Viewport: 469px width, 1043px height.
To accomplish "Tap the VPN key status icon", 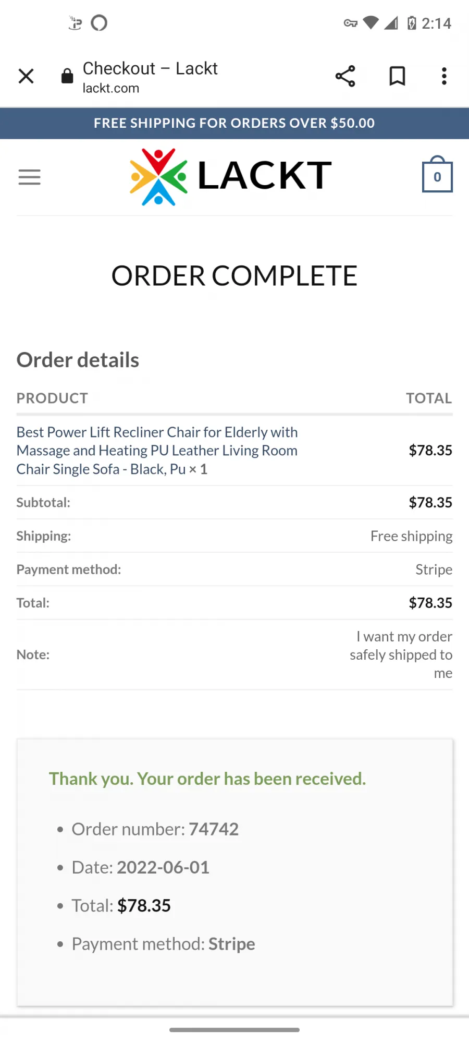I will click(350, 23).
